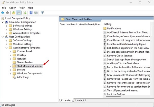Click the Back arrow toolbar icon

pyautogui.click(x=3, y=13)
